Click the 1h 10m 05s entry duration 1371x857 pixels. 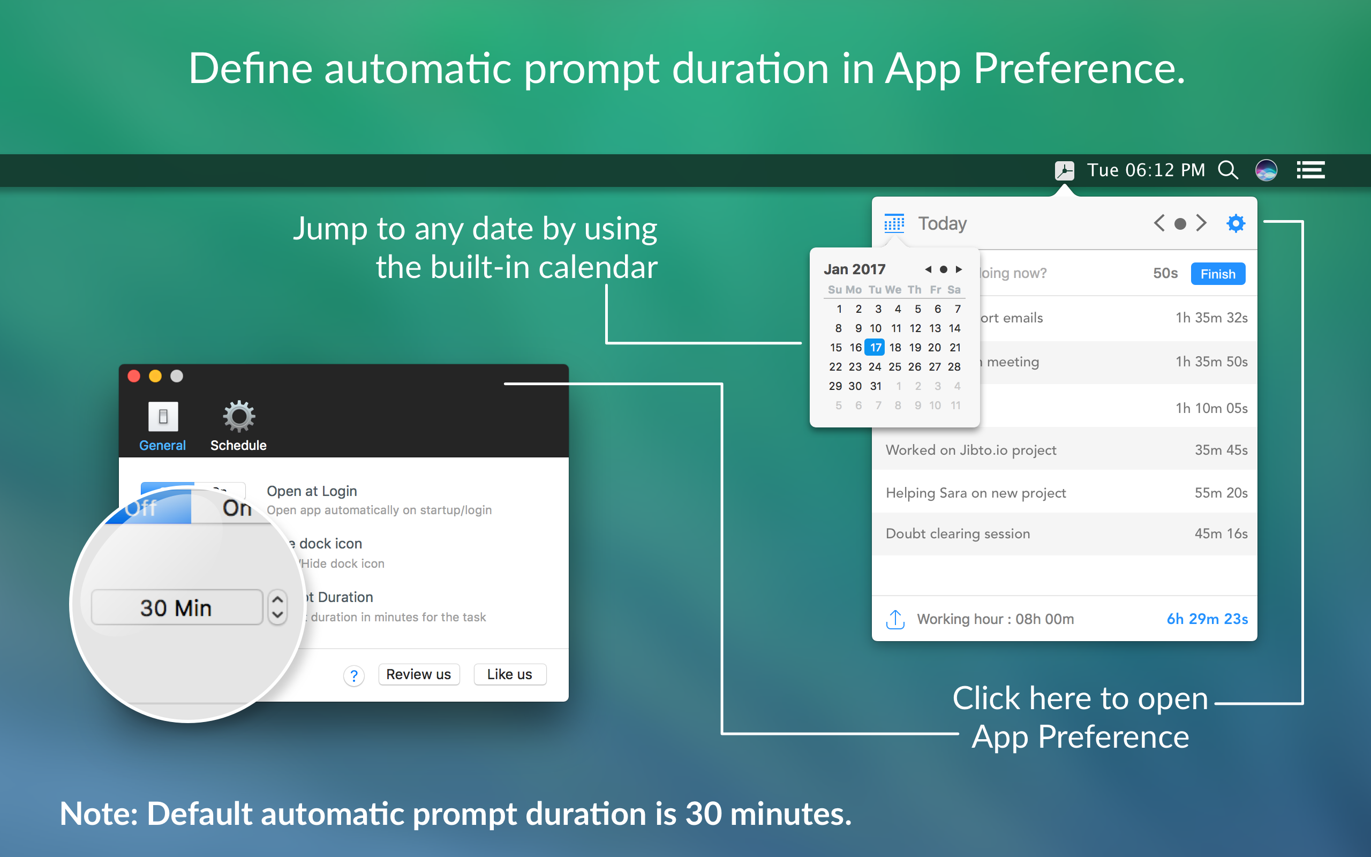coord(1211,408)
